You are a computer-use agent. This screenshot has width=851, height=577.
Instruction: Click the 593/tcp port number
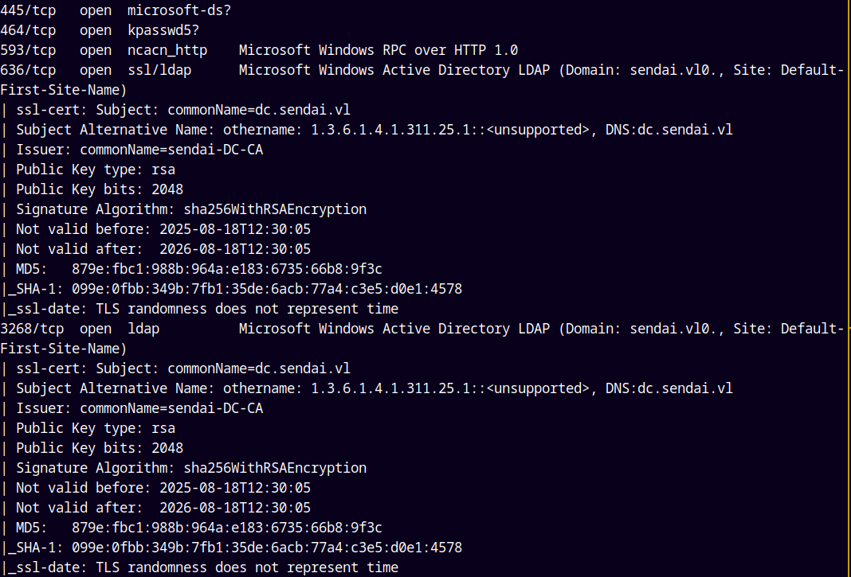28,50
